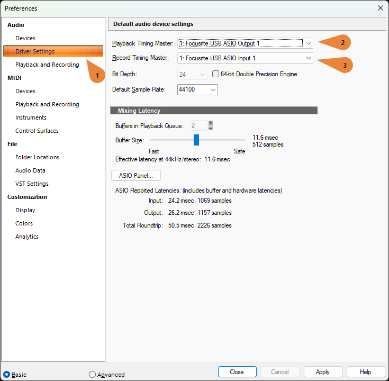The height and width of the screenshot is (381, 389).
Task: Click the Mixing Latency header bar
Action: point(214,111)
